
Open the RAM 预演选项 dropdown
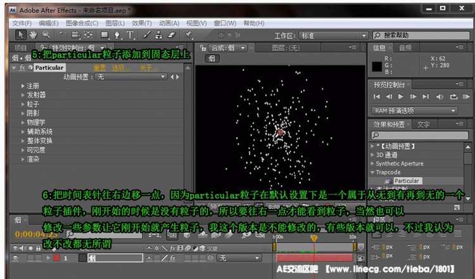click(x=414, y=111)
